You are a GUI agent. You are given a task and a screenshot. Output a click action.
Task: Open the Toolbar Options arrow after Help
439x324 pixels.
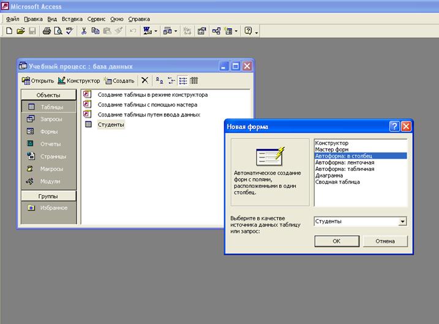[x=256, y=32]
